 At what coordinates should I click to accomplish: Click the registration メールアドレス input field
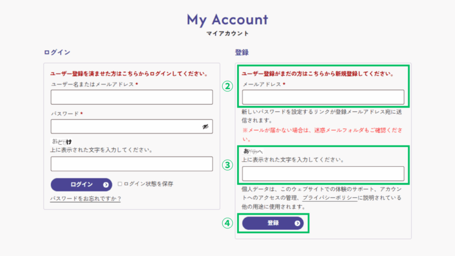pyautogui.click(x=323, y=97)
